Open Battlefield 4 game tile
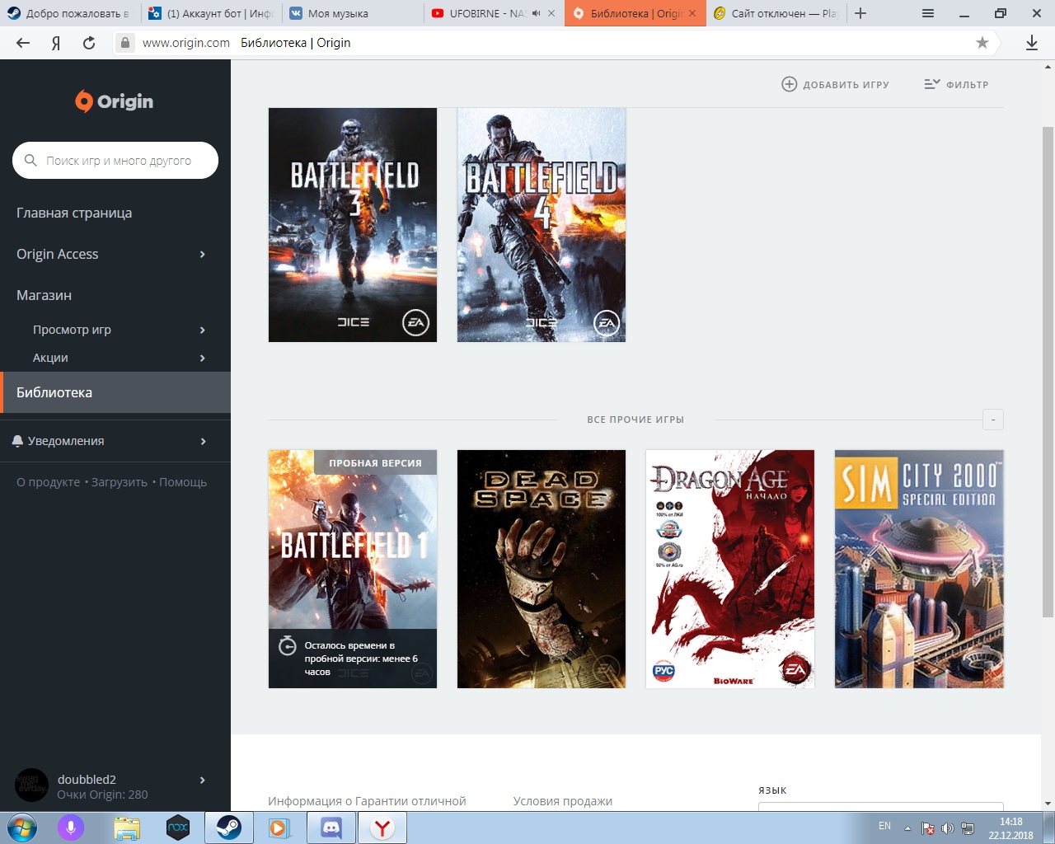The width and height of the screenshot is (1055, 844). (x=542, y=225)
